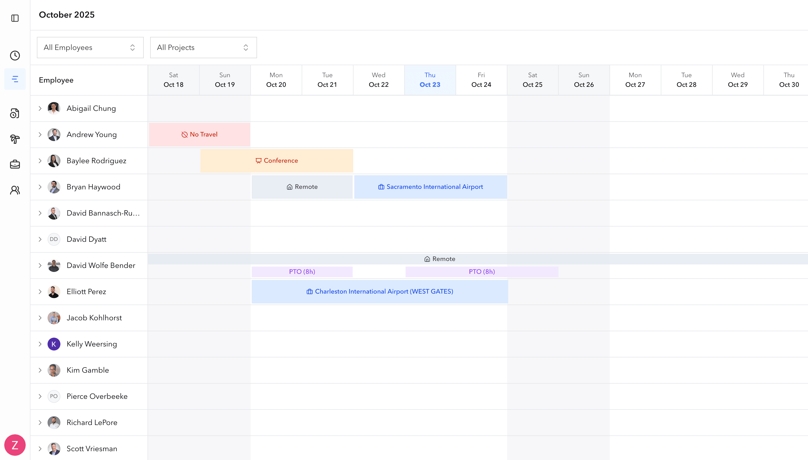The width and height of the screenshot is (808, 460).
Task: Toggle the sidebar collapse icon
Action: coord(14,18)
